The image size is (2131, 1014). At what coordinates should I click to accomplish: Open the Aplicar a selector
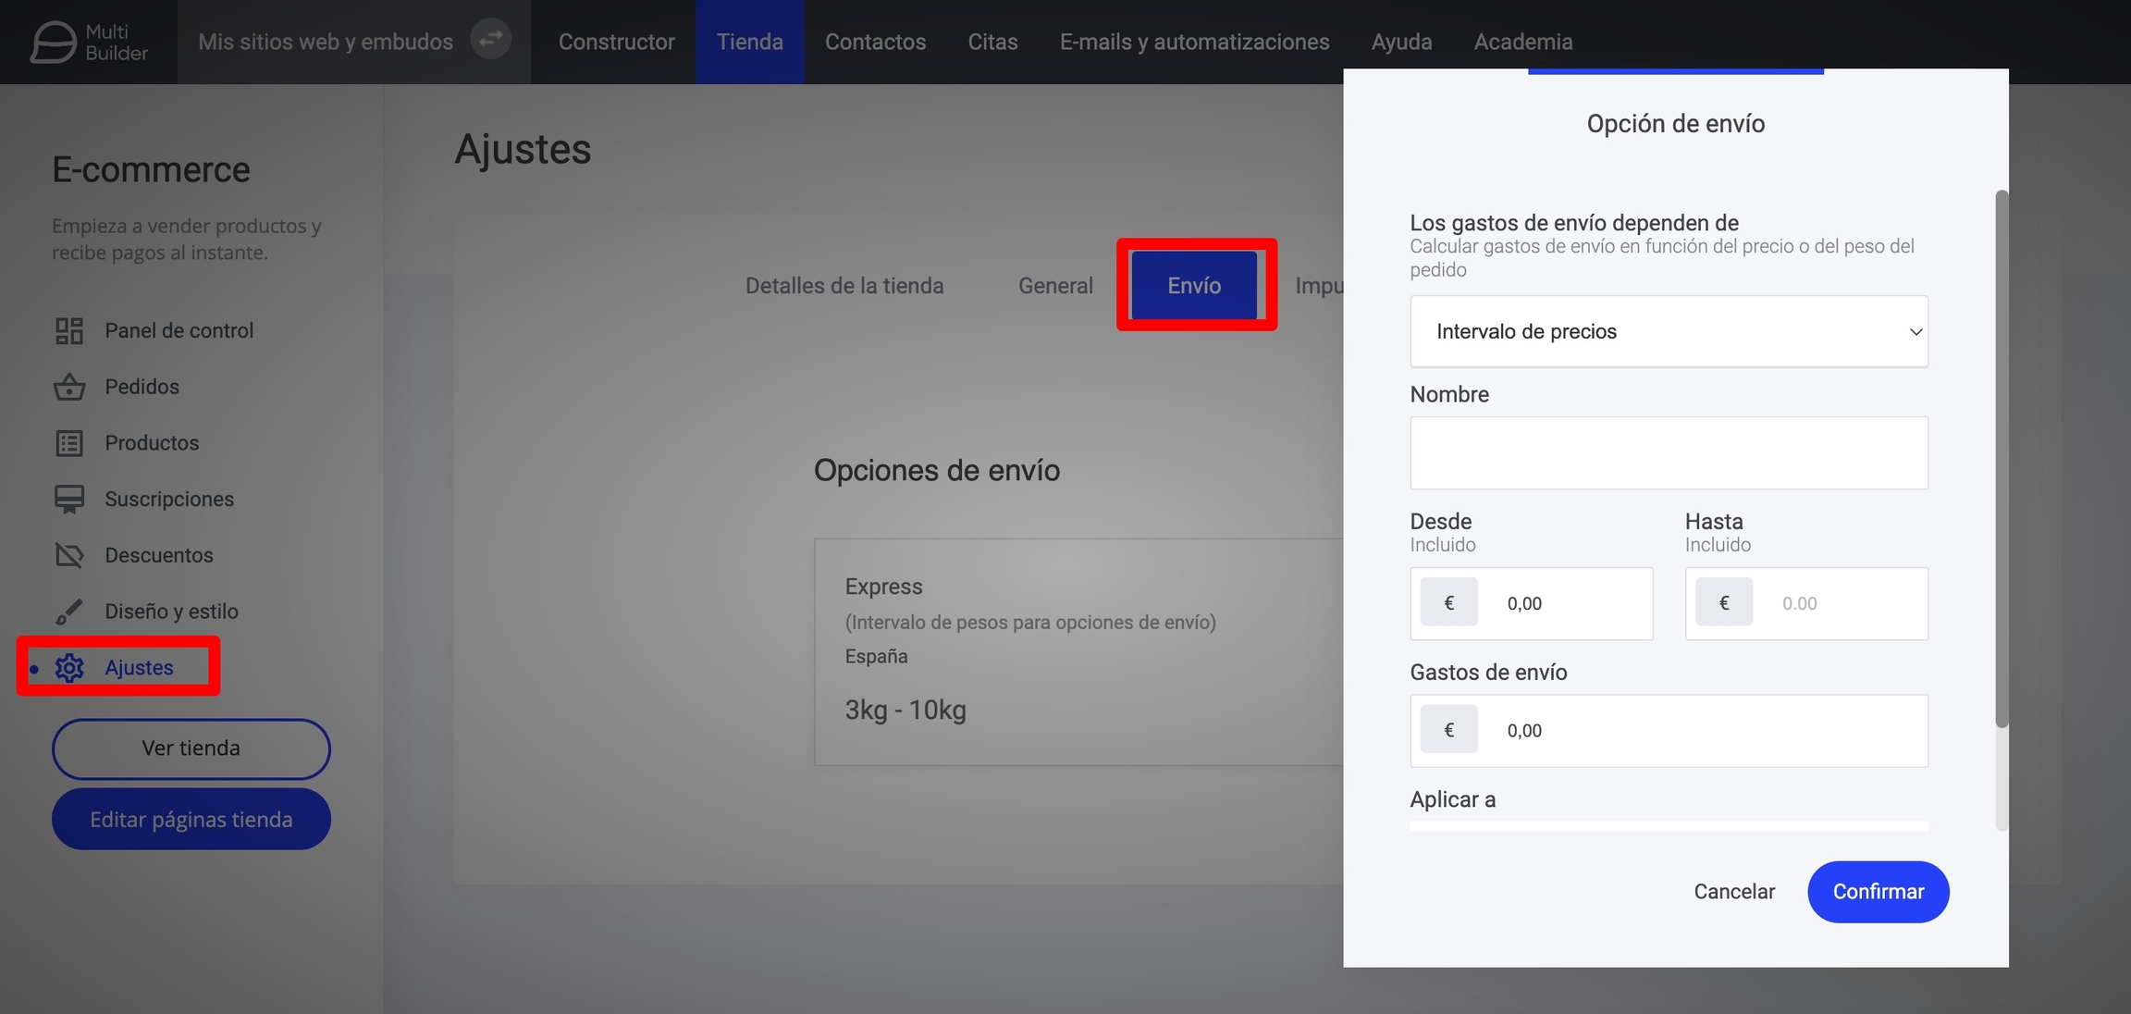point(1669,825)
